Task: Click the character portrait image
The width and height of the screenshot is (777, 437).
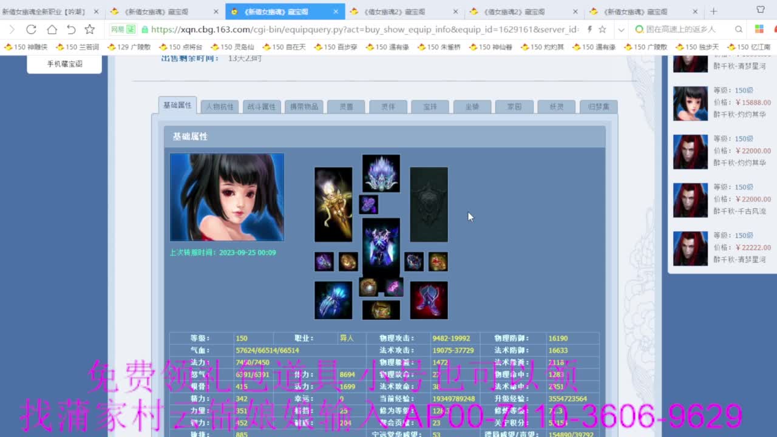Action: pyautogui.click(x=227, y=197)
